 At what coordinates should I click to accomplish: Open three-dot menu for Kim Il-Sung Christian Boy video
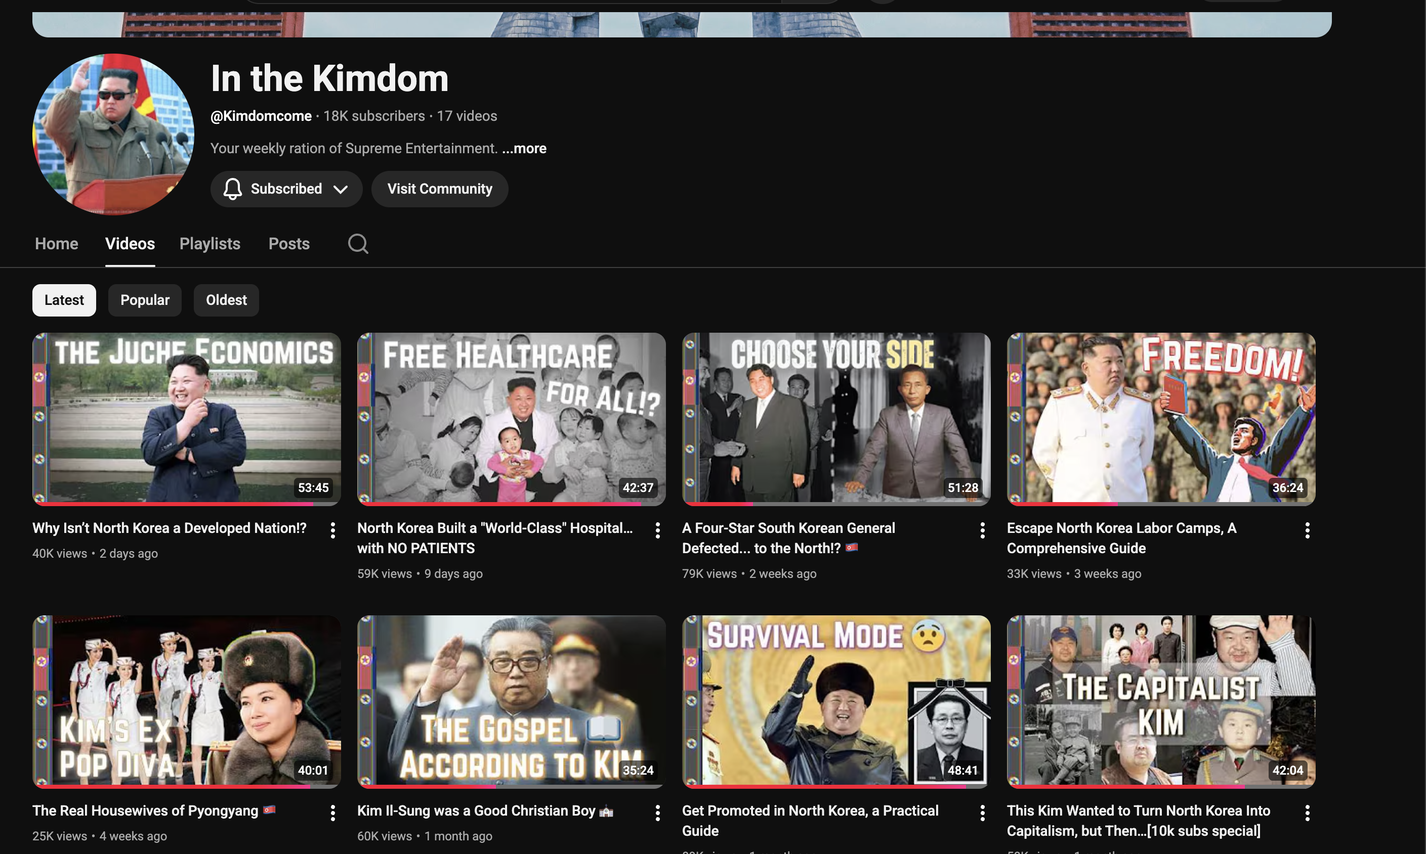657,813
